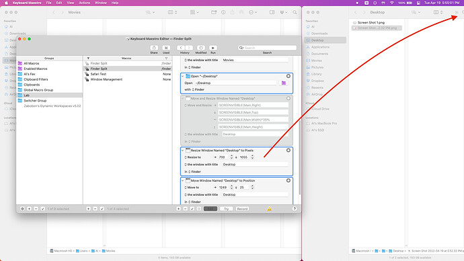Screen dimensions: 464x261
Task: Open the 'Move to' popup menu
Action: point(192,188)
